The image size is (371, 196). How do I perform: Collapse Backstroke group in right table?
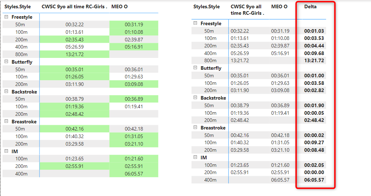pyautogui.click(x=195, y=98)
